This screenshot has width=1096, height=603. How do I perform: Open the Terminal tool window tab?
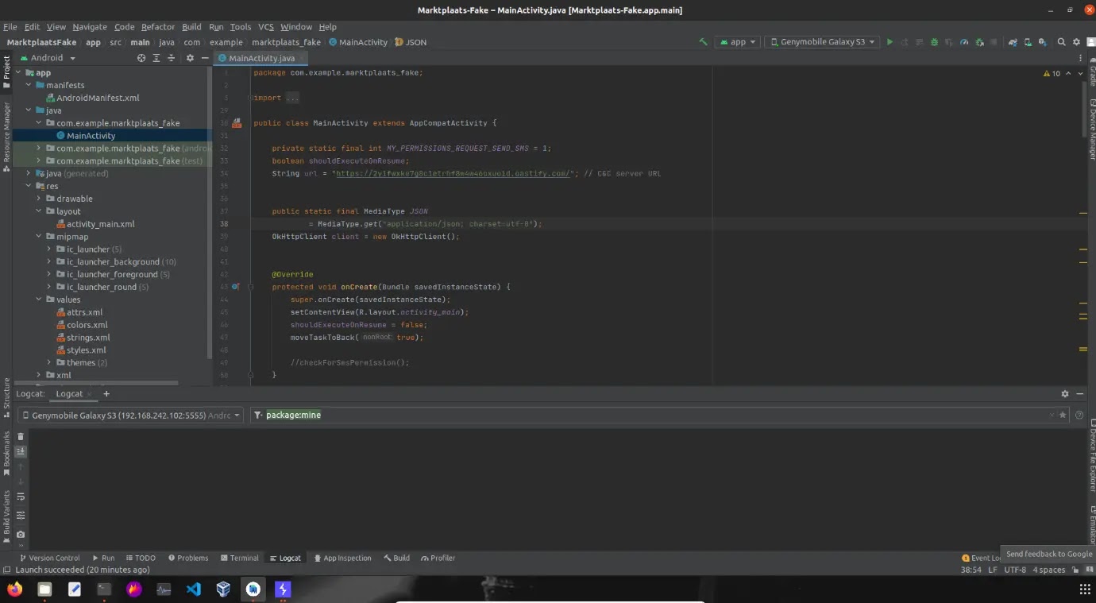point(240,558)
